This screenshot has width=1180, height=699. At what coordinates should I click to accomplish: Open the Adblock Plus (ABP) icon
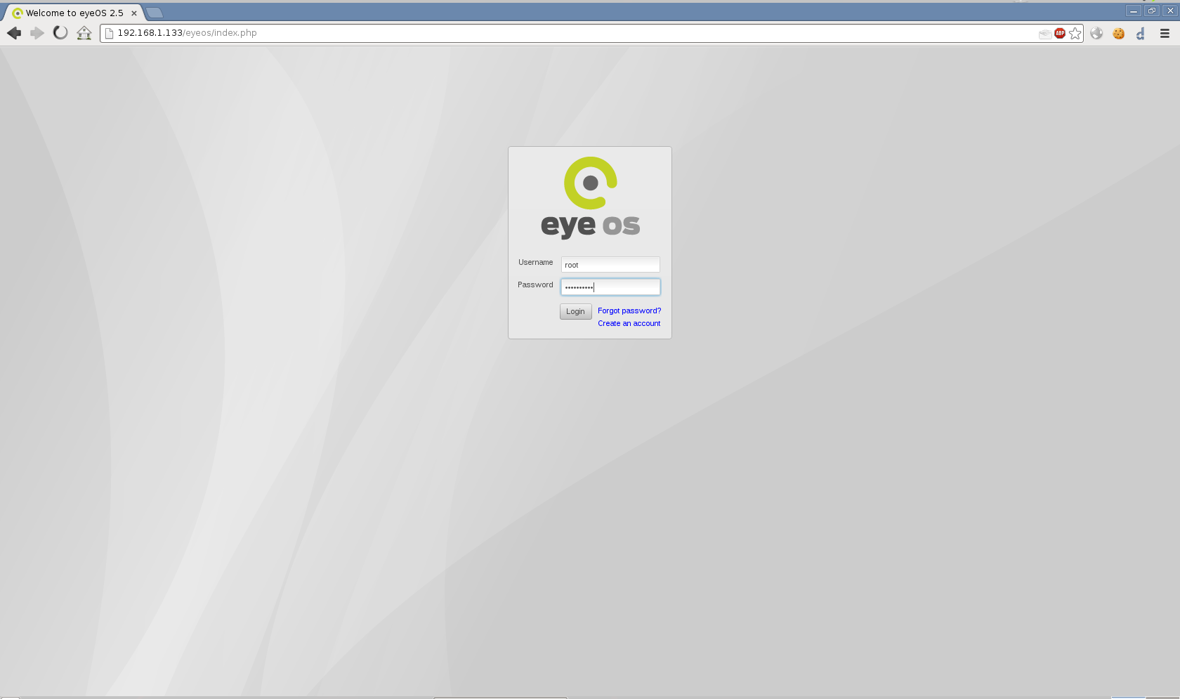click(x=1060, y=33)
